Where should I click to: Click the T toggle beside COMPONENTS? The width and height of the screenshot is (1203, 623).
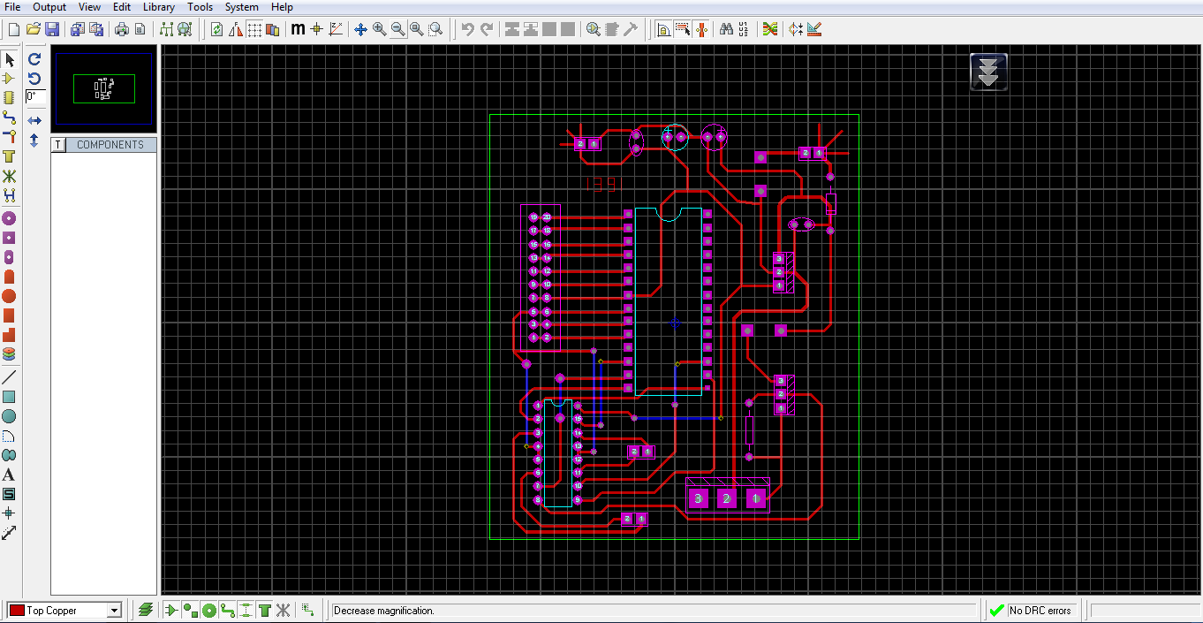pyautogui.click(x=58, y=145)
